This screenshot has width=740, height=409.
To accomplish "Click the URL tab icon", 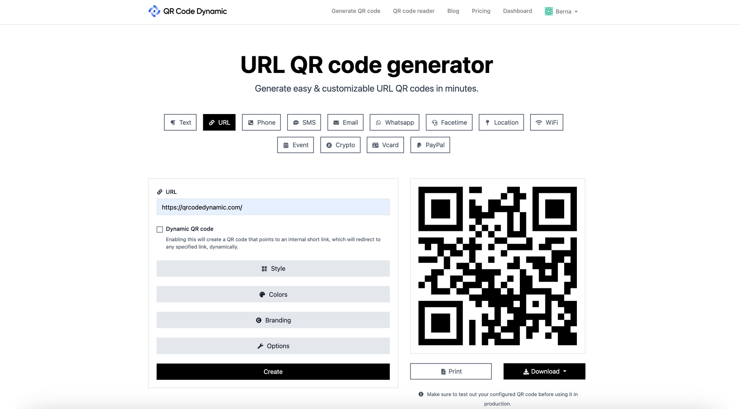I will point(211,123).
